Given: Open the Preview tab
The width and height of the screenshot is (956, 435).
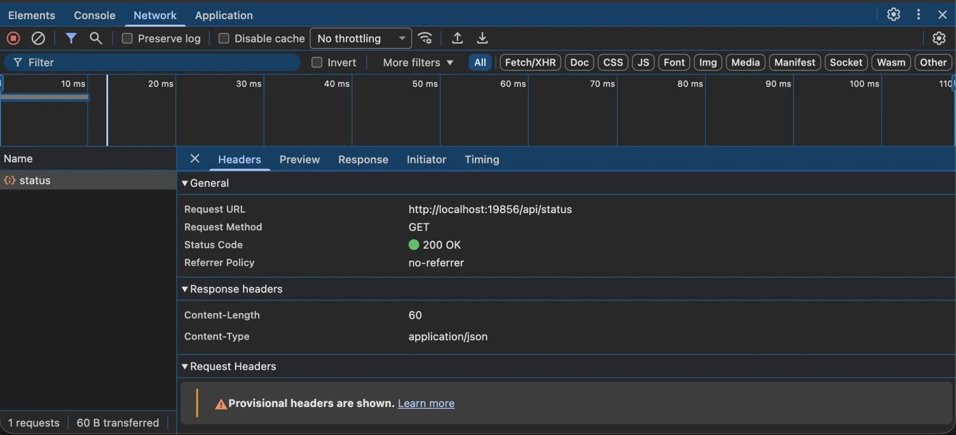Looking at the screenshot, I should [299, 159].
